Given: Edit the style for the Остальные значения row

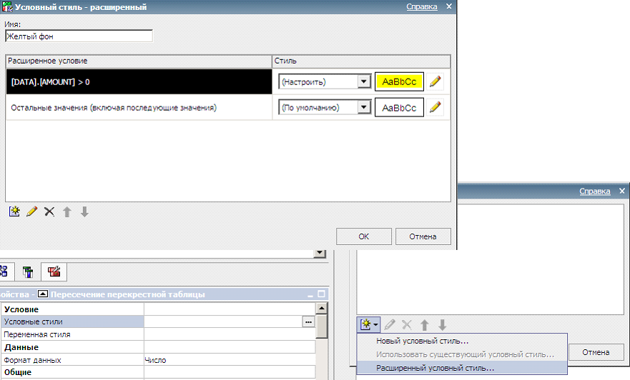Looking at the screenshot, I should pos(435,108).
